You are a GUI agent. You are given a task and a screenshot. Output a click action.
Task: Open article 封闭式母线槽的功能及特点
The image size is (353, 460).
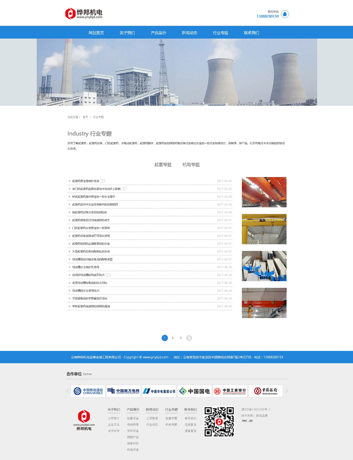(88, 275)
